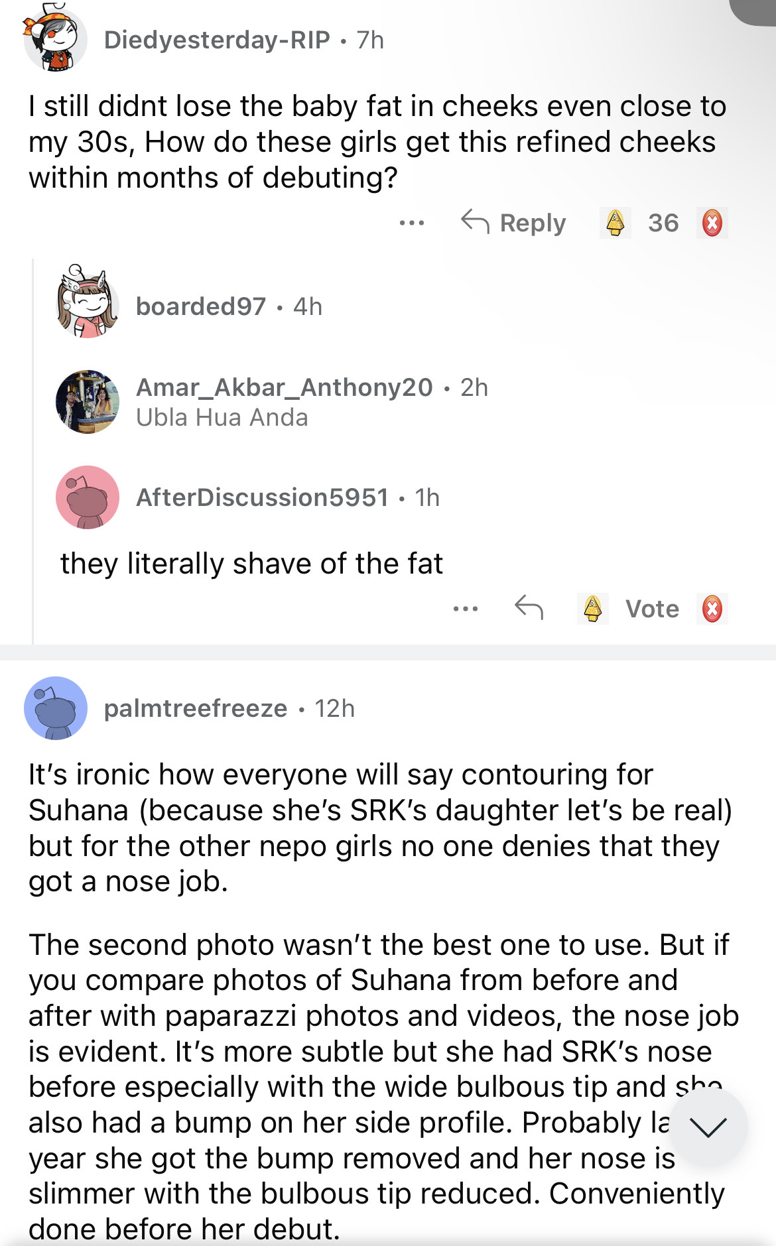Open Diedyesterday-RIP's avatar profile

coord(56,40)
